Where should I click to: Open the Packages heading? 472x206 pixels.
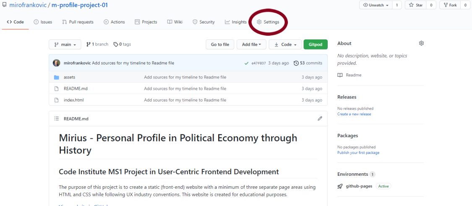tap(348, 136)
